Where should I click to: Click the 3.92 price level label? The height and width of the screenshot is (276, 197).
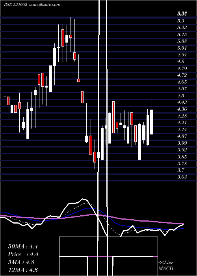pyautogui.click(x=182, y=150)
